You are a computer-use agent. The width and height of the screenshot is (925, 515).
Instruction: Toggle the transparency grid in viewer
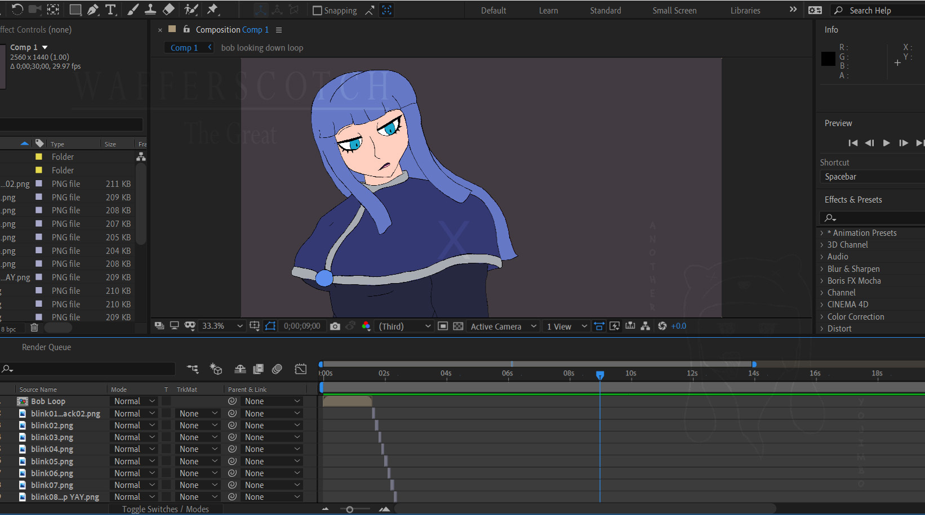pos(458,326)
